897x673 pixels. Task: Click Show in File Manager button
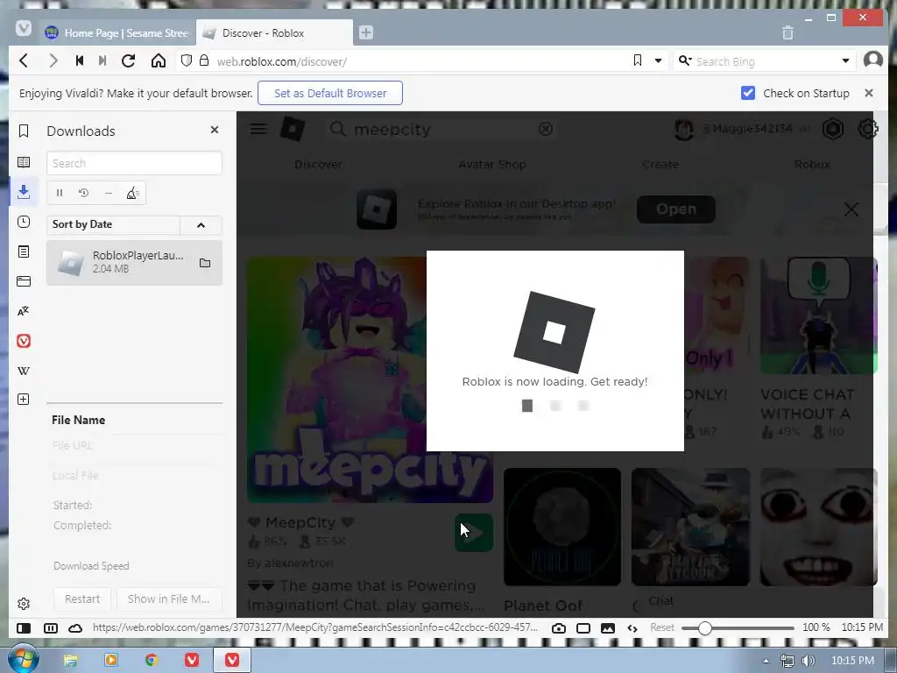[x=169, y=599]
